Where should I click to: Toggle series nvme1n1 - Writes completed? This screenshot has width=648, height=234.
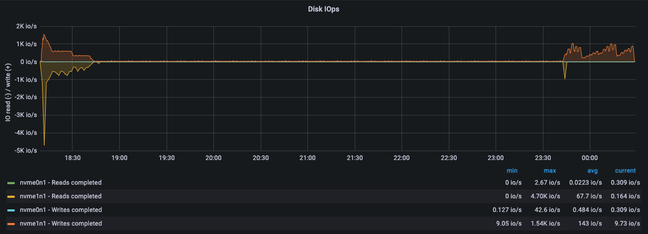[x=60, y=224]
